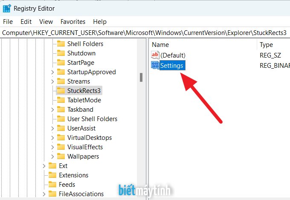The image size is (290, 200).
Task: Expand the Wallpapers key
Action: [x=52, y=157]
